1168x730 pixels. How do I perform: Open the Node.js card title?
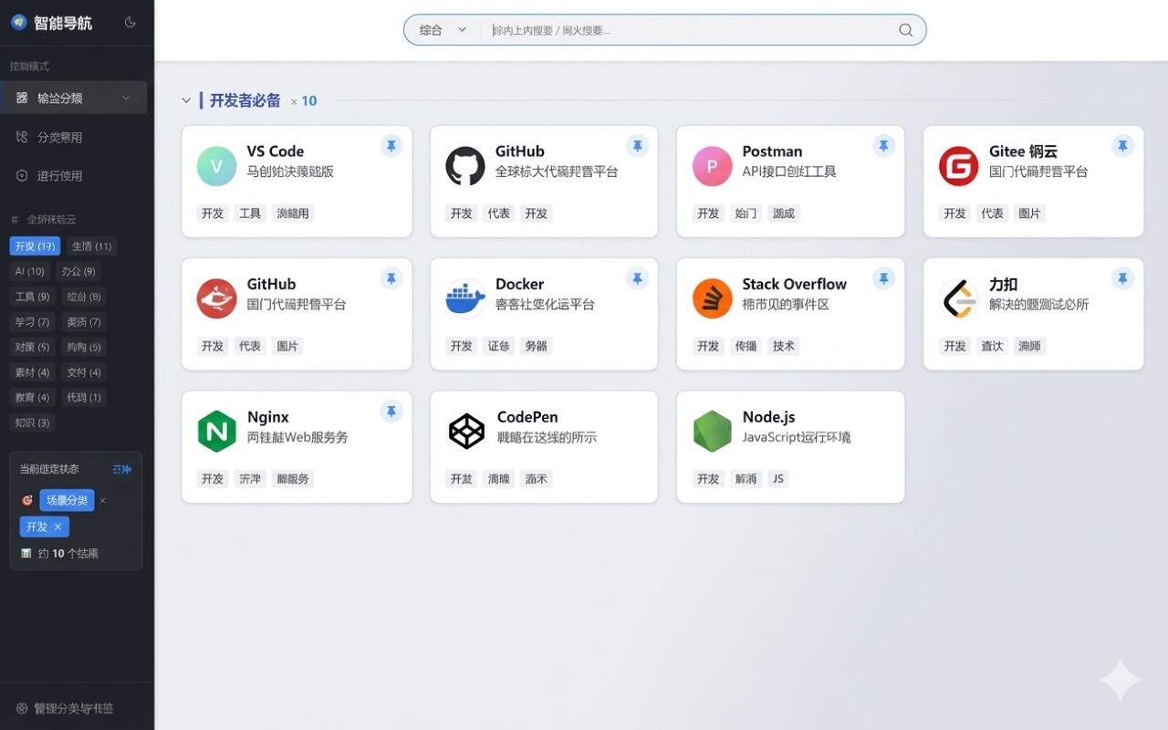[768, 417]
